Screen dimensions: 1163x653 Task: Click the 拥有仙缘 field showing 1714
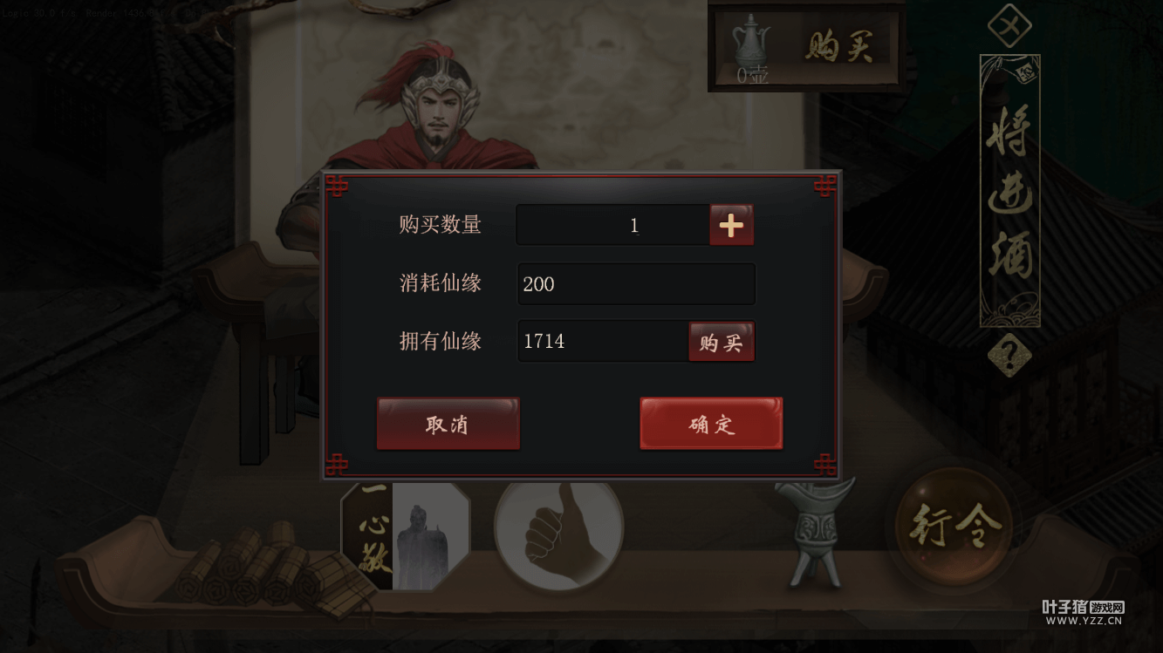(604, 341)
